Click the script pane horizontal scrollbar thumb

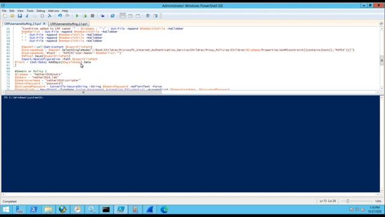(83, 92)
